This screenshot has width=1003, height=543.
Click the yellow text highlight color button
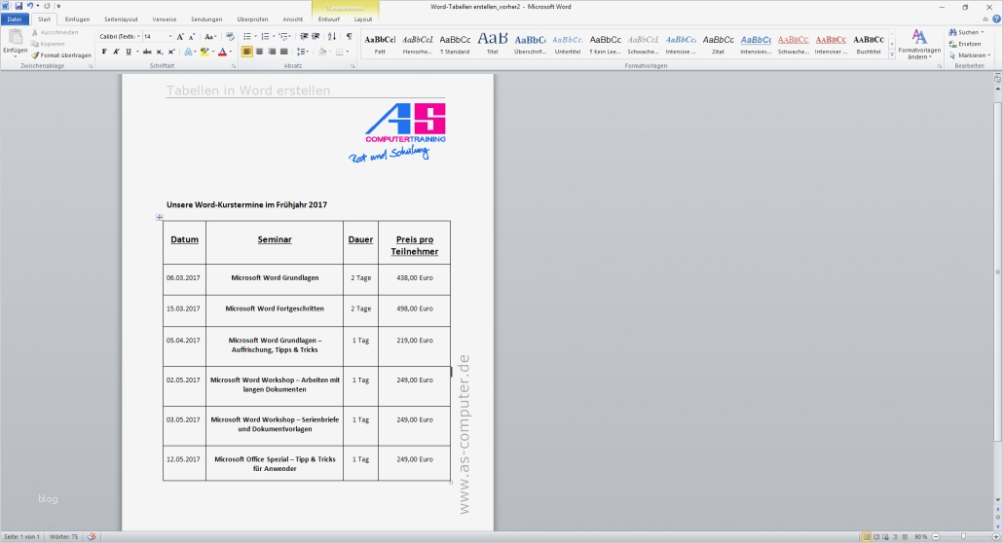pyautogui.click(x=204, y=52)
